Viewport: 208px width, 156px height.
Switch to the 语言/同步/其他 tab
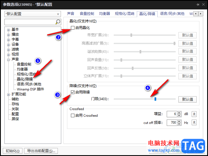coord(172,14)
